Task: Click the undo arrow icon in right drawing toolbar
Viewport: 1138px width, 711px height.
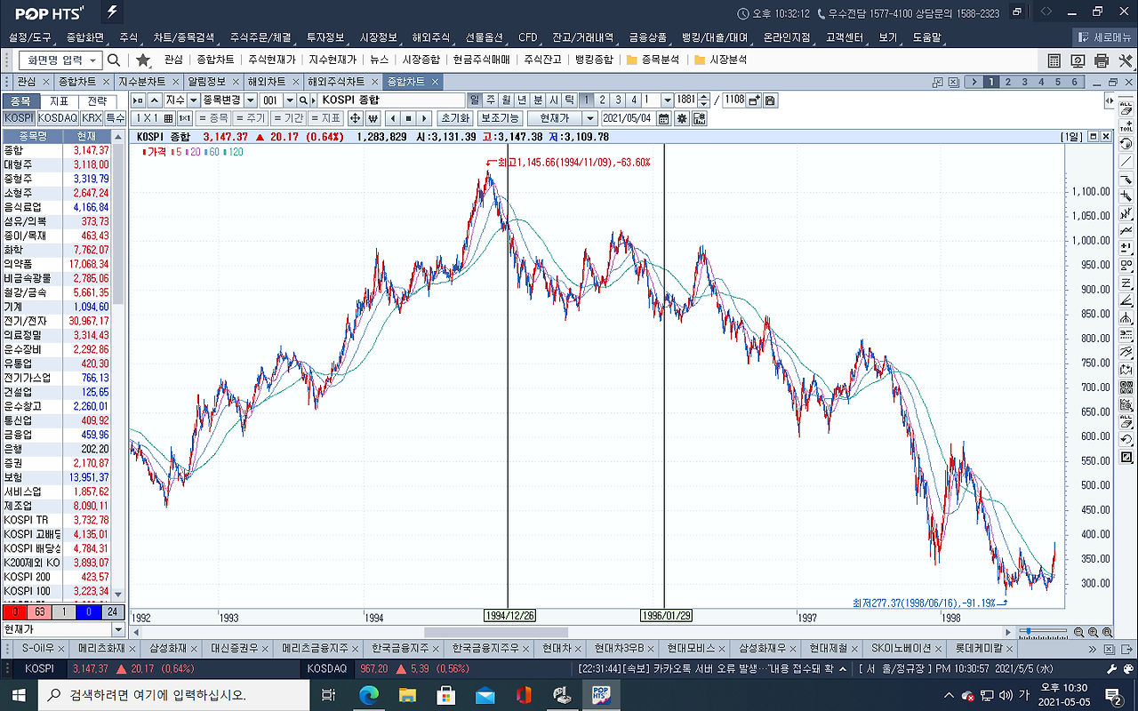Action: (x=1126, y=440)
